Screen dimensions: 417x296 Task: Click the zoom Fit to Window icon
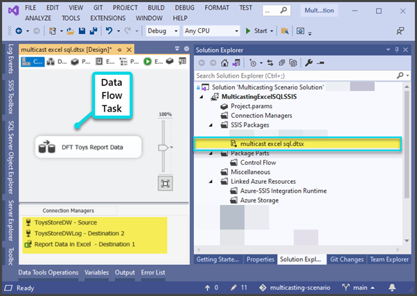click(165, 184)
